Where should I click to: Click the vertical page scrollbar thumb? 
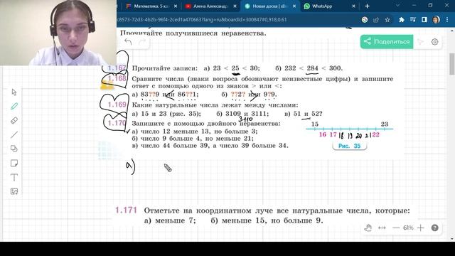[x=452, y=64]
